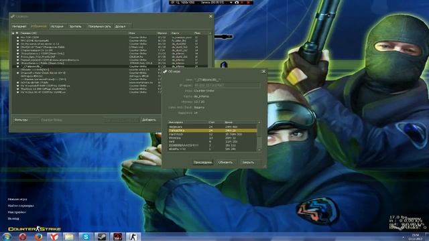Switch to Steam taskbar icon
429x241 pixels.
tap(102, 236)
